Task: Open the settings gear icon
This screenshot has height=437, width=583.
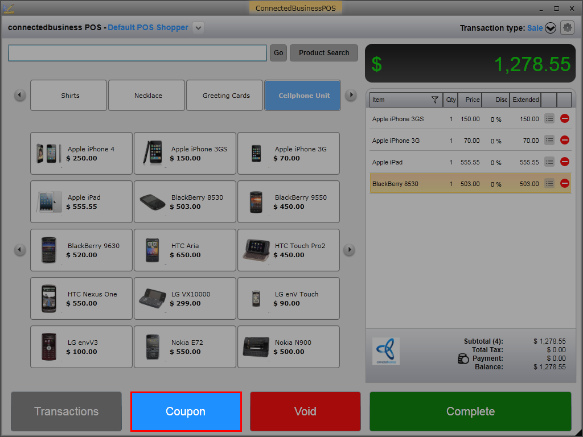Action: coord(567,28)
